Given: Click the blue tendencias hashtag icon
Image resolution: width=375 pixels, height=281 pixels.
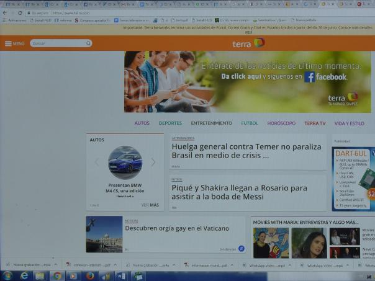Looking at the screenshot, I should click(x=242, y=248).
